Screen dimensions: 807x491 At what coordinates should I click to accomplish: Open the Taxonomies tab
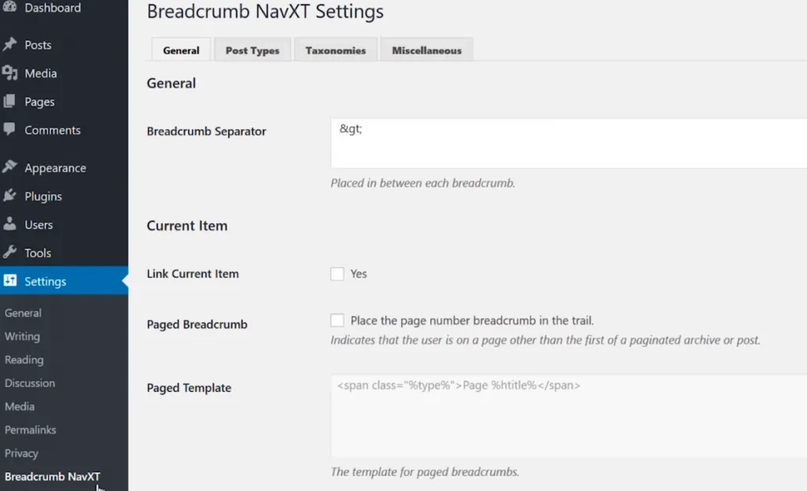336,50
